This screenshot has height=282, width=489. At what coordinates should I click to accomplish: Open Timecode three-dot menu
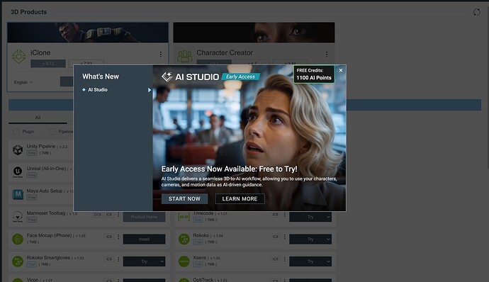click(285, 215)
